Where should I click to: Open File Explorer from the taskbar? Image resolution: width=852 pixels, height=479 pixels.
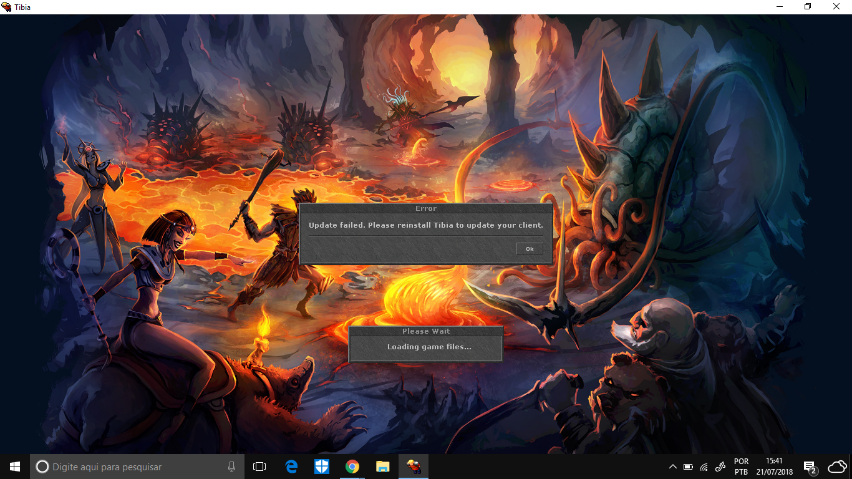[x=383, y=467]
